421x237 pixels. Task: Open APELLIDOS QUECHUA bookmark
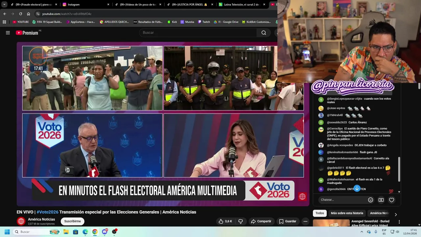tap(114, 22)
